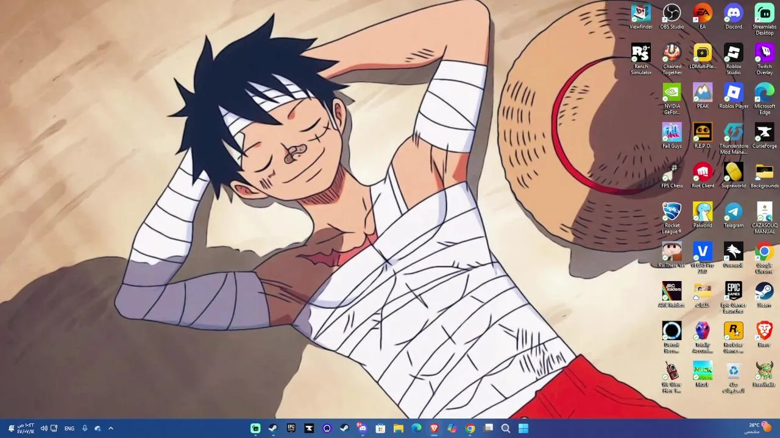Select the VEGAS Pro 23.0 icon
Screen dimensions: 780x438
click(703, 257)
